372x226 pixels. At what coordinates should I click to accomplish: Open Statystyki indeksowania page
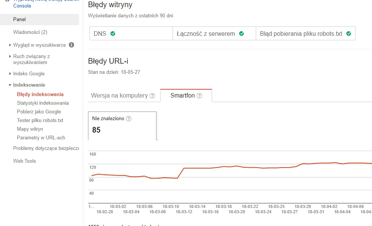pos(43,103)
